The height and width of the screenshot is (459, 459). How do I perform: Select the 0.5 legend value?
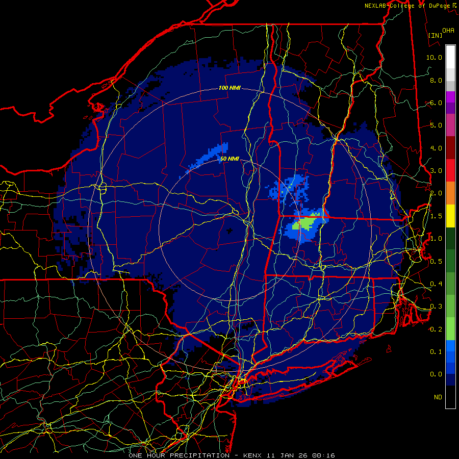436,262
